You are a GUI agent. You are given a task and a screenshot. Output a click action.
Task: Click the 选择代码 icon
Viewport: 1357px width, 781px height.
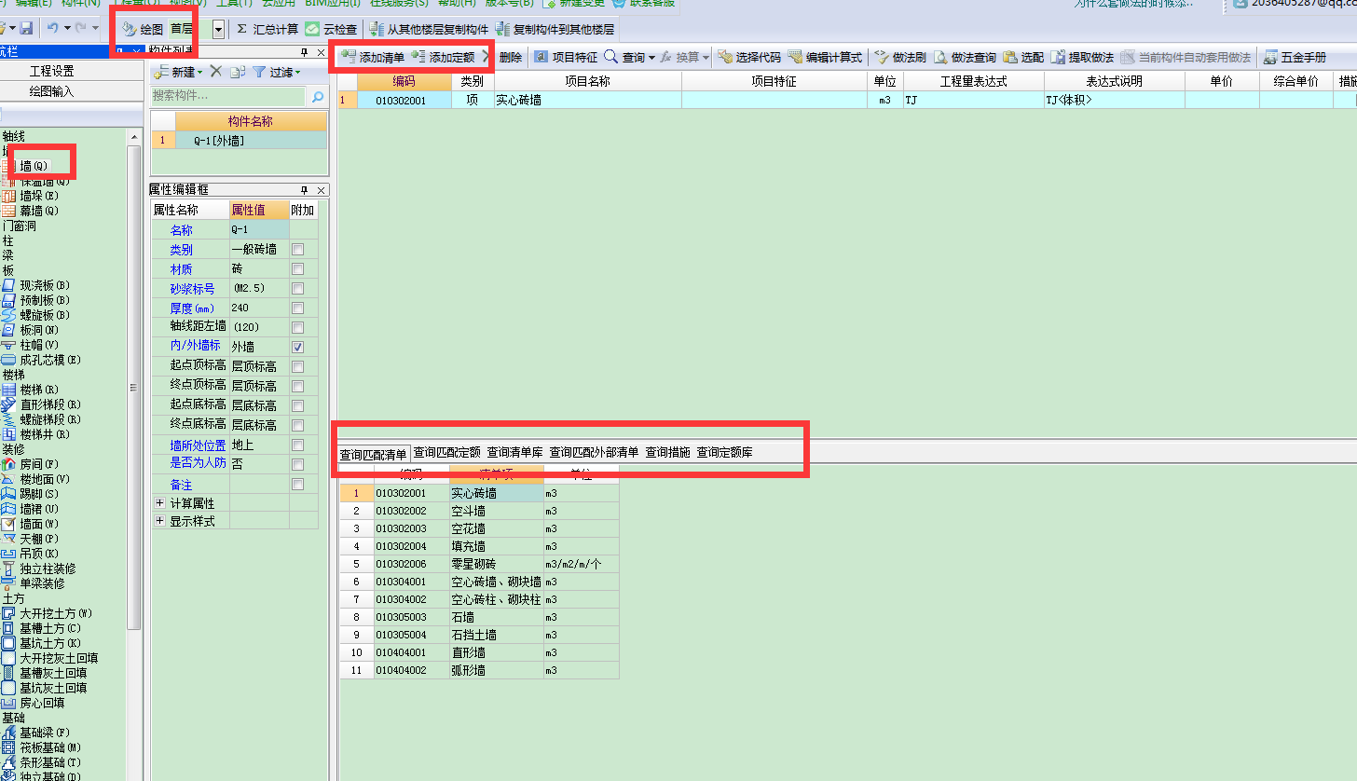(x=725, y=57)
